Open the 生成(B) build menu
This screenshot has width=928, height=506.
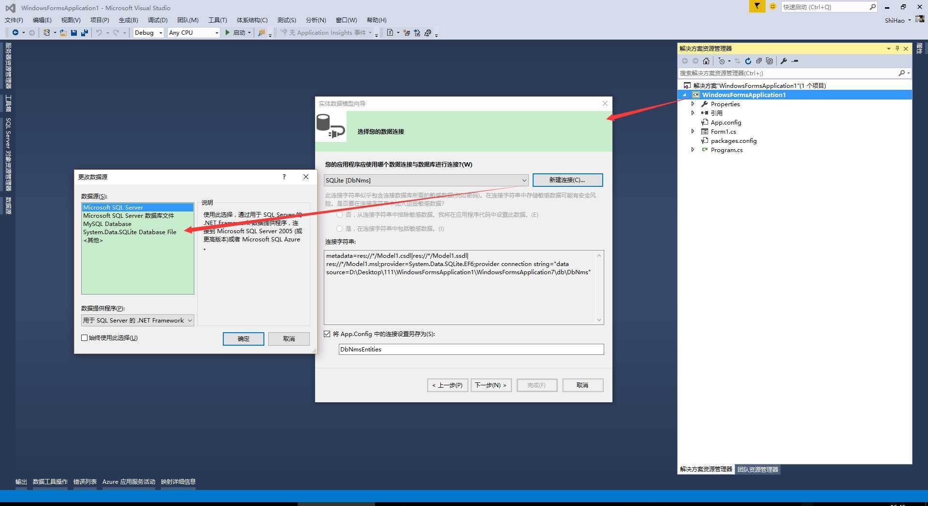[128, 20]
